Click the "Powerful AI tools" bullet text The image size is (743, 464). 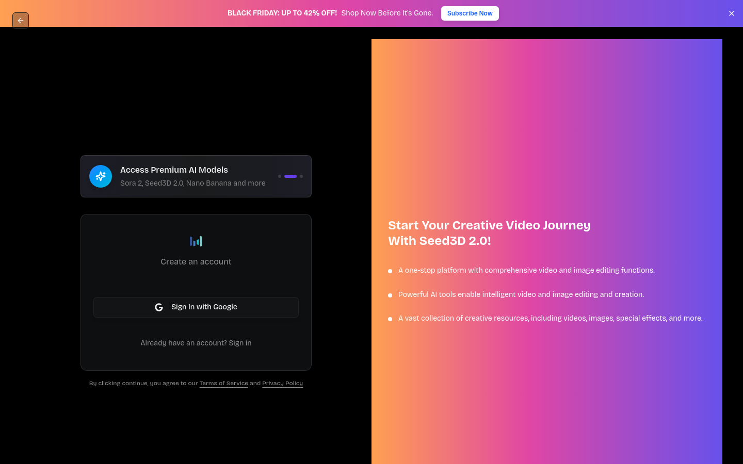click(521, 294)
